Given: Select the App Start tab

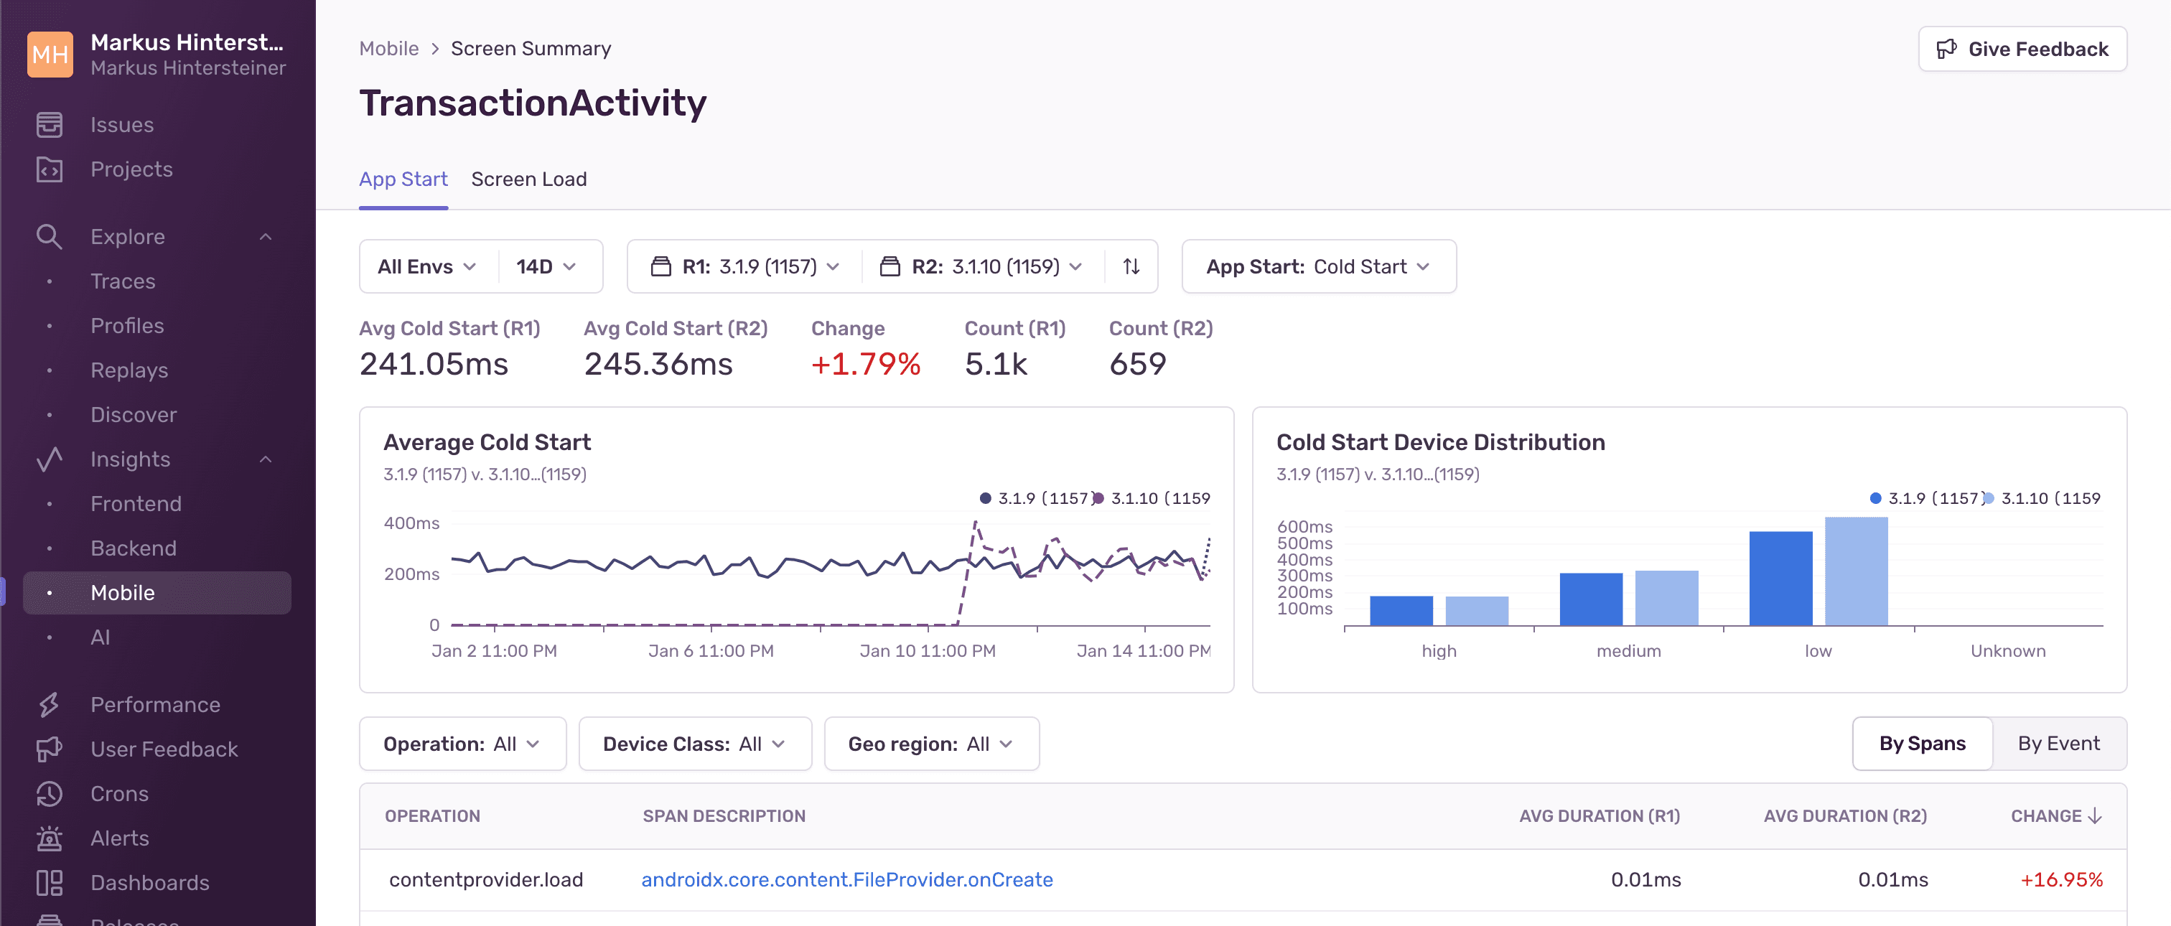Looking at the screenshot, I should click(x=403, y=177).
